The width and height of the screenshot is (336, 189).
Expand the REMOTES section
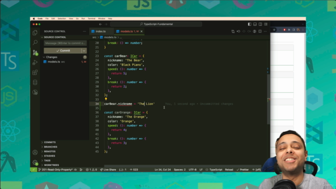[x=50, y=151]
